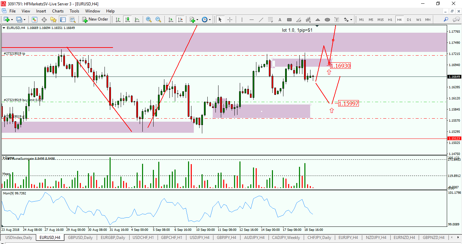Toggle candlestick chart mode

tap(128, 20)
